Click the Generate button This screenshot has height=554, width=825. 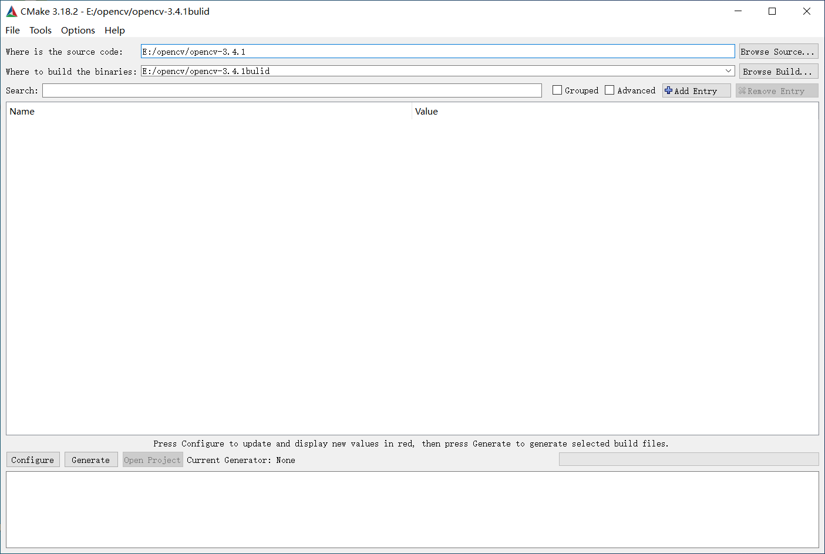pyautogui.click(x=91, y=460)
